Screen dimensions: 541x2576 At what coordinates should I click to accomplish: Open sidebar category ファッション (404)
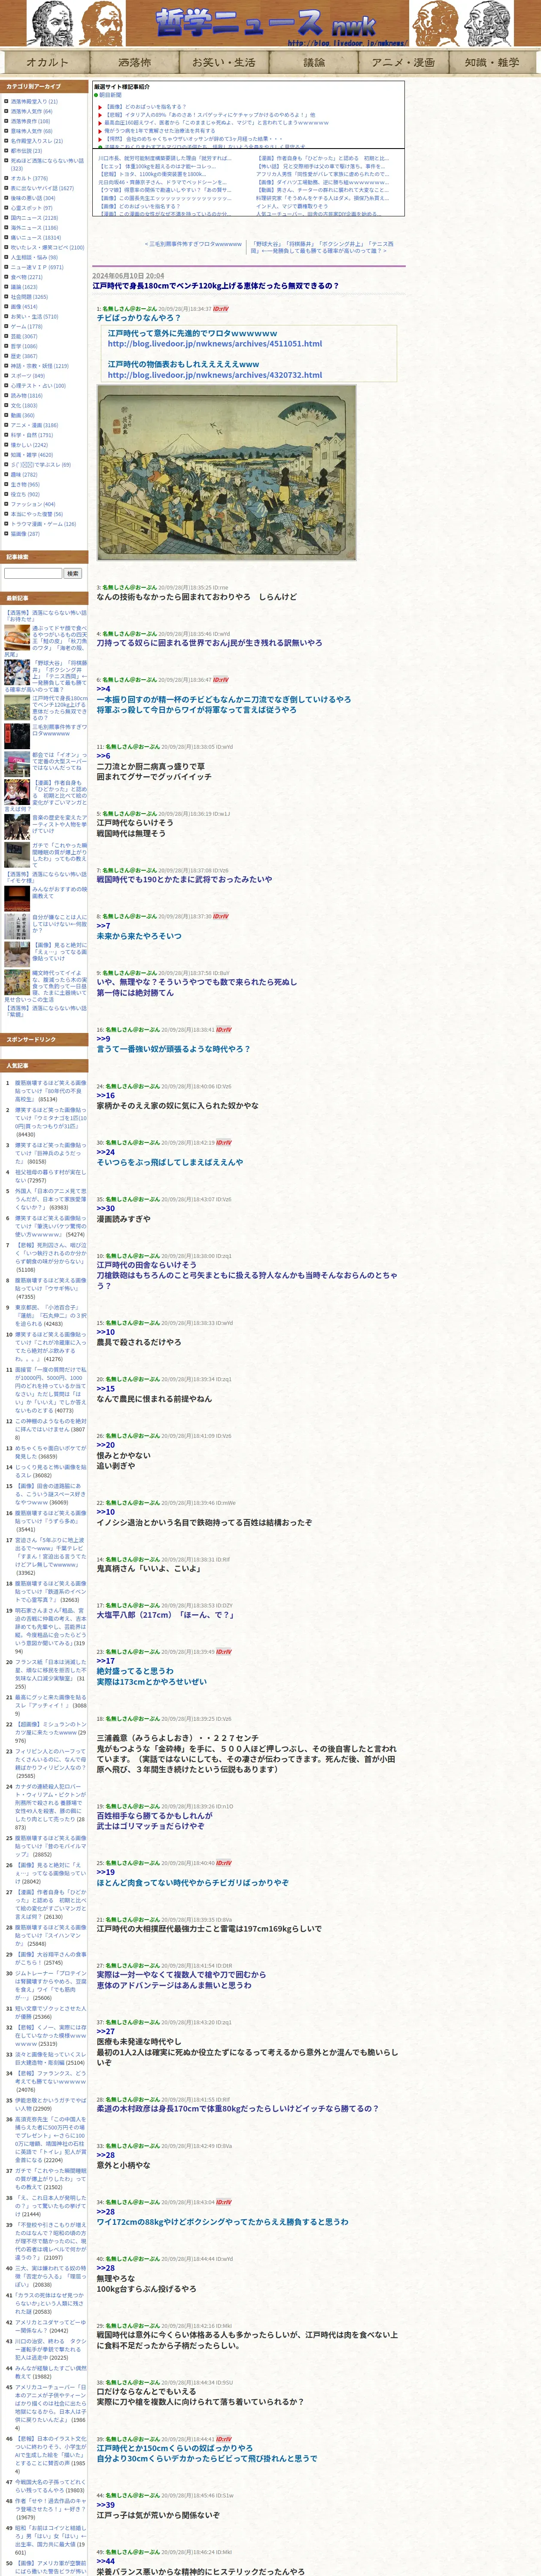pos(33,504)
